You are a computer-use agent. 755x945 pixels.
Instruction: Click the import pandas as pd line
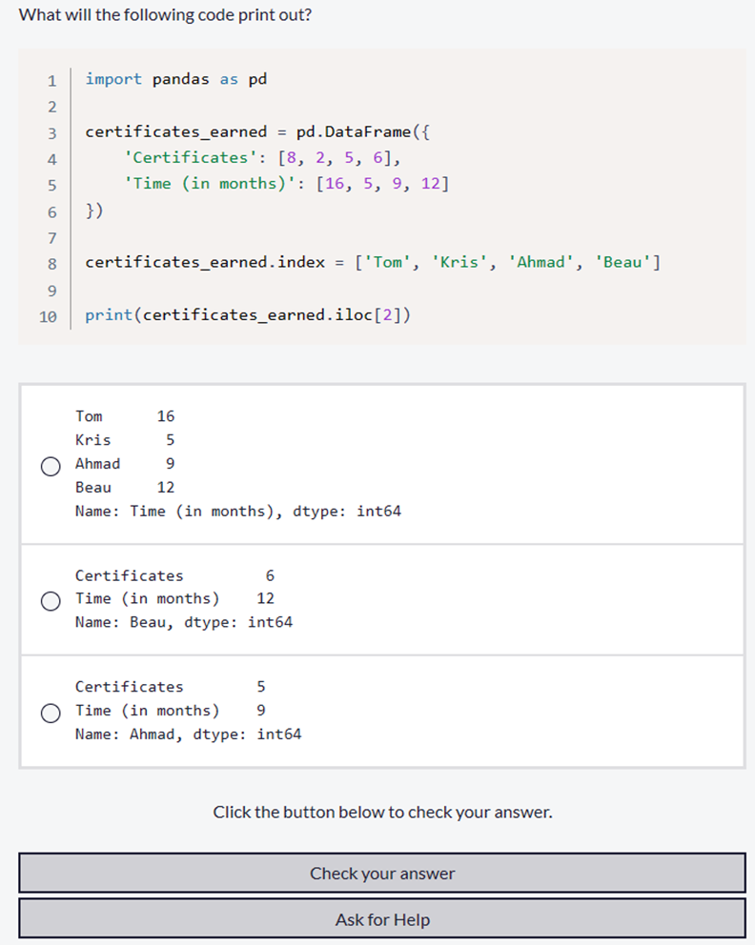(175, 79)
